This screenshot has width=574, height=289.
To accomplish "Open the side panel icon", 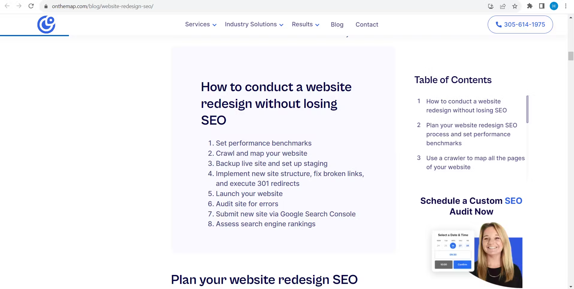I will 542,6.
